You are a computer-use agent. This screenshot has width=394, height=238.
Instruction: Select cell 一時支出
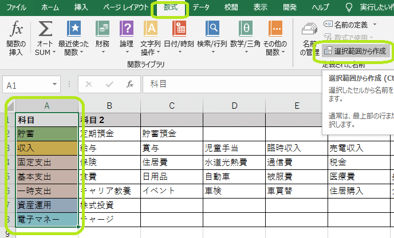coord(47,191)
